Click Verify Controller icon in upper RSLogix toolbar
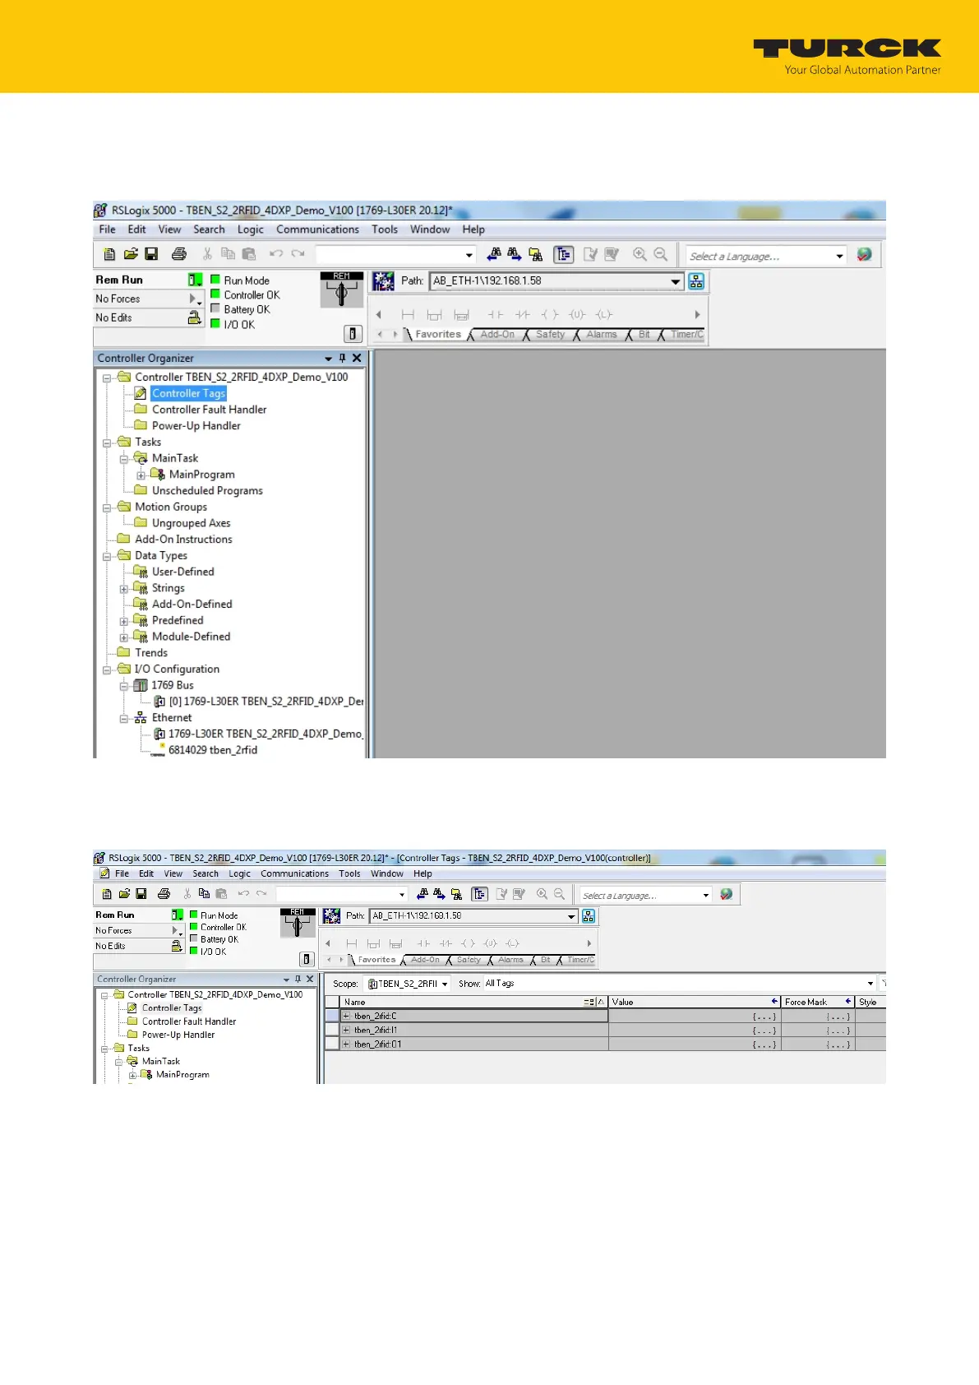Image resolution: width=979 pixels, height=1385 pixels. coord(590,255)
